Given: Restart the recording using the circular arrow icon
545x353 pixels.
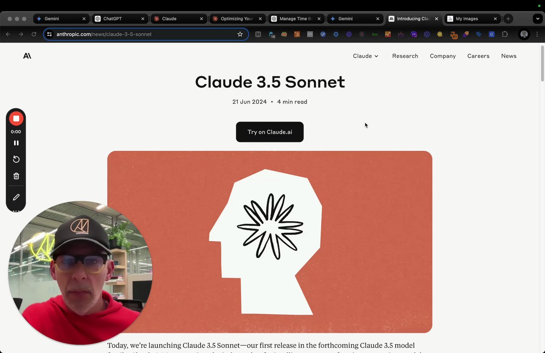Looking at the screenshot, I should point(16,159).
